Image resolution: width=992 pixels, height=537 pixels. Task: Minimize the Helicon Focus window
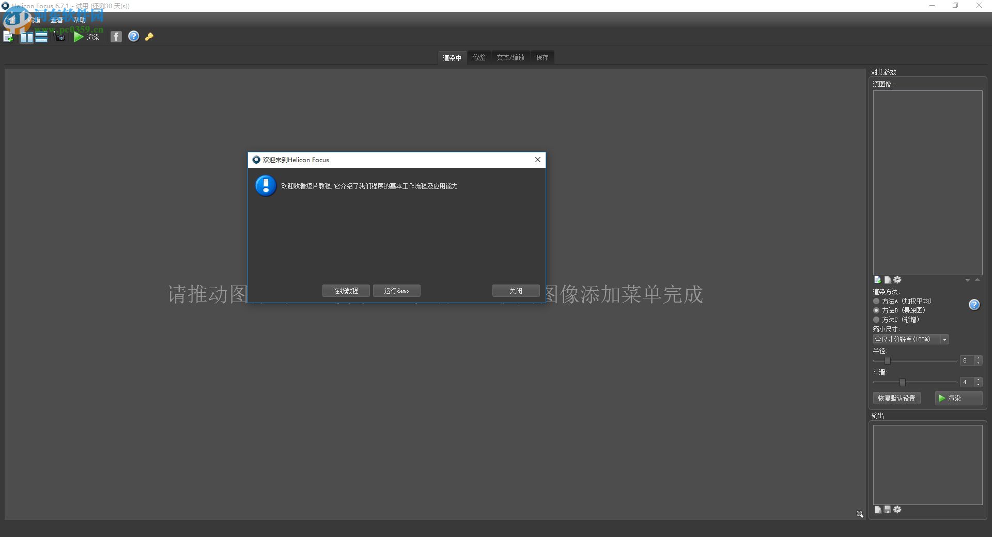coord(932,6)
